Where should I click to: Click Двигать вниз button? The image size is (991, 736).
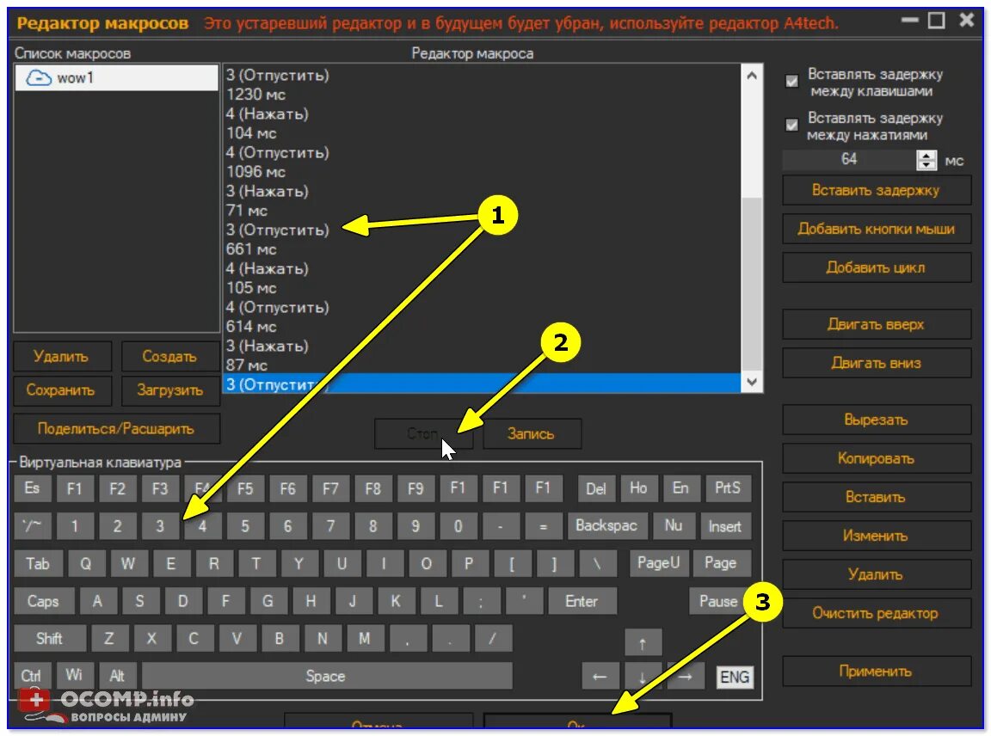[876, 363]
